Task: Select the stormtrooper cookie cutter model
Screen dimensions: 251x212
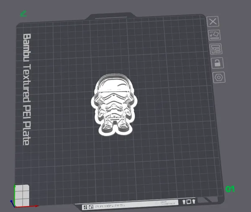Action: click(x=114, y=105)
